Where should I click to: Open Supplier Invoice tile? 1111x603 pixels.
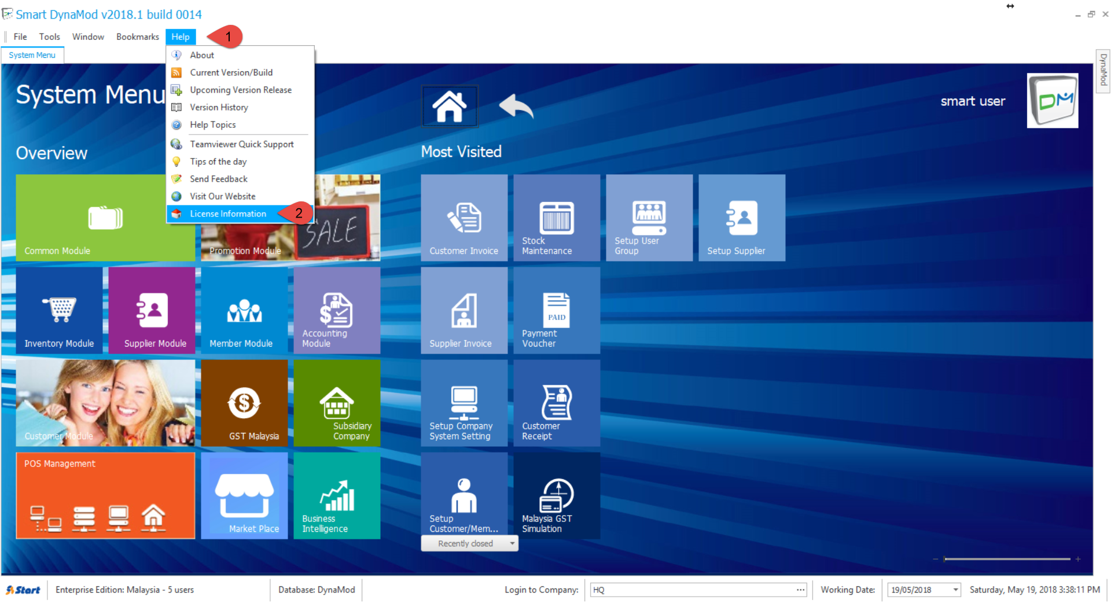tap(464, 310)
